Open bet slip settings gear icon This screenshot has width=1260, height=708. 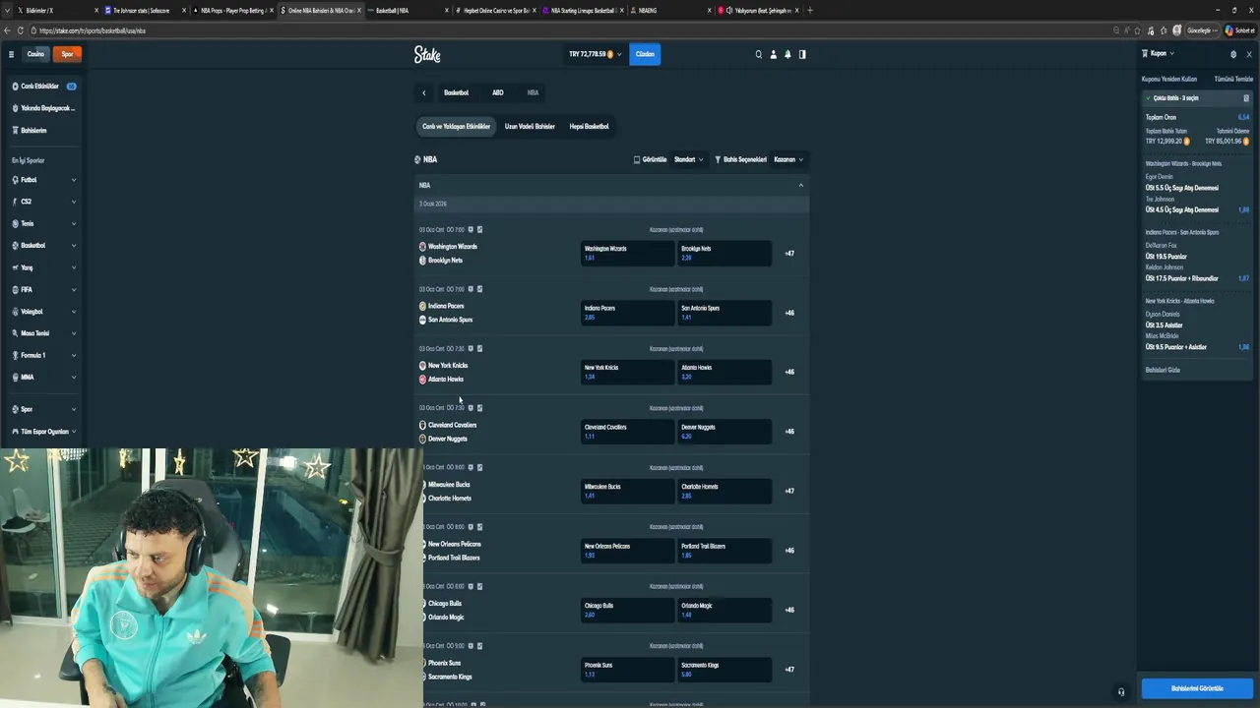point(1233,54)
